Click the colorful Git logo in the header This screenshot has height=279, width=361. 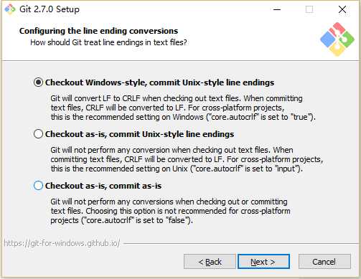[x=337, y=39]
